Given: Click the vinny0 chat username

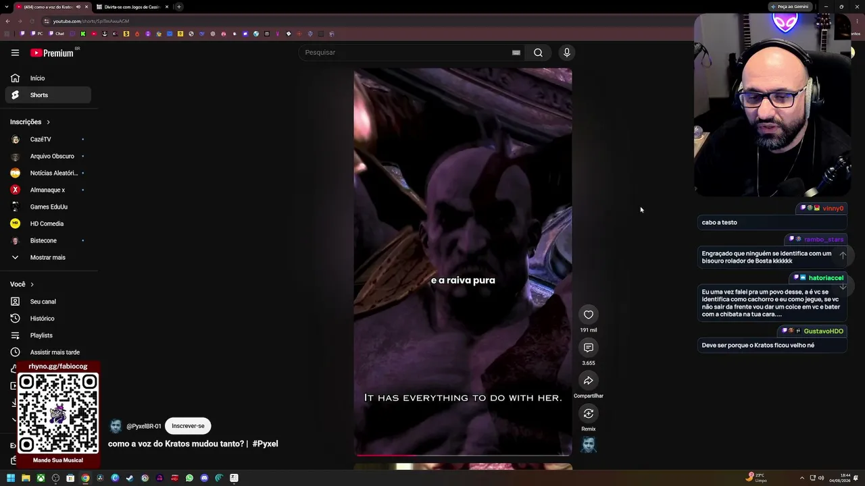Looking at the screenshot, I should click(x=833, y=209).
